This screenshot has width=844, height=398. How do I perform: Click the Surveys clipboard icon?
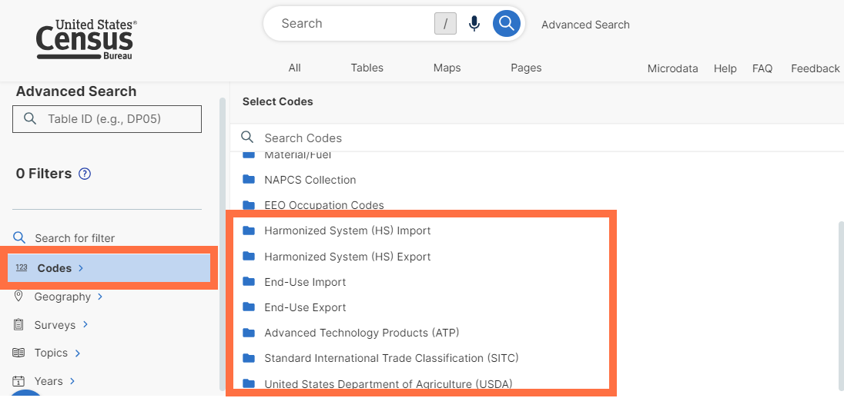tap(18, 324)
